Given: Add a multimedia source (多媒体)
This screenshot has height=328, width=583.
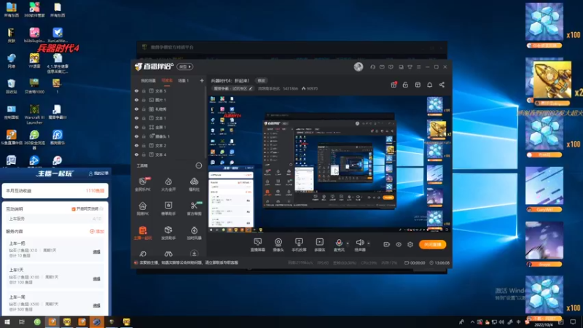Looking at the screenshot, I should click(320, 245).
